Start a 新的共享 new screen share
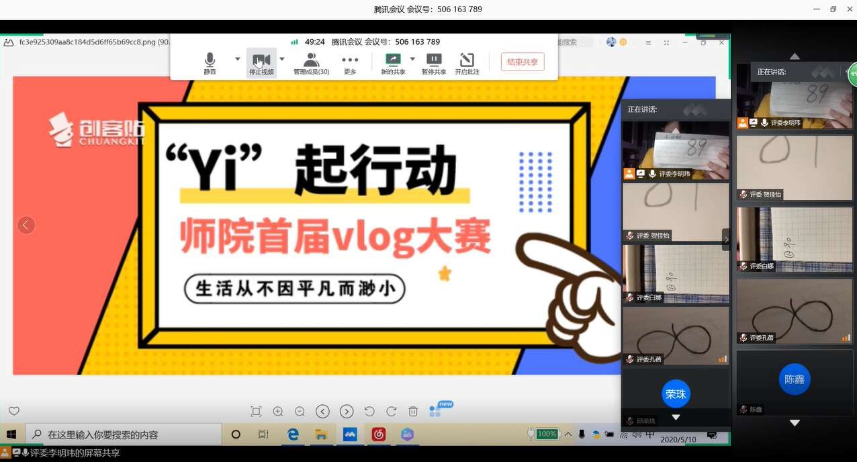857x462 pixels. point(393,62)
